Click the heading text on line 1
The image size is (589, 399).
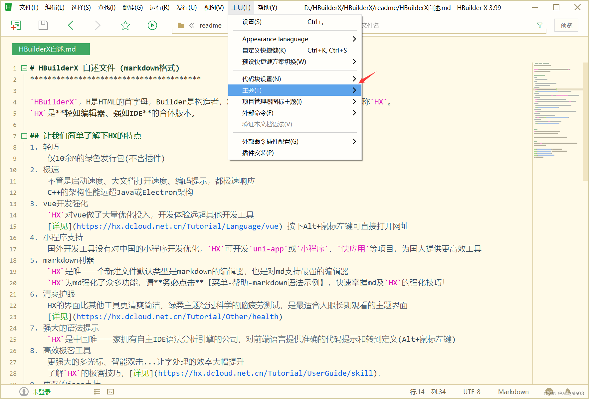click(105, 68)
